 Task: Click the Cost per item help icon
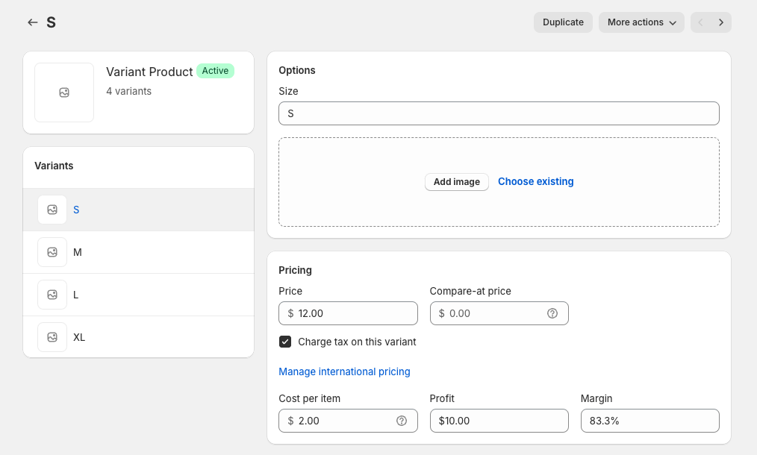click(402, 421)
